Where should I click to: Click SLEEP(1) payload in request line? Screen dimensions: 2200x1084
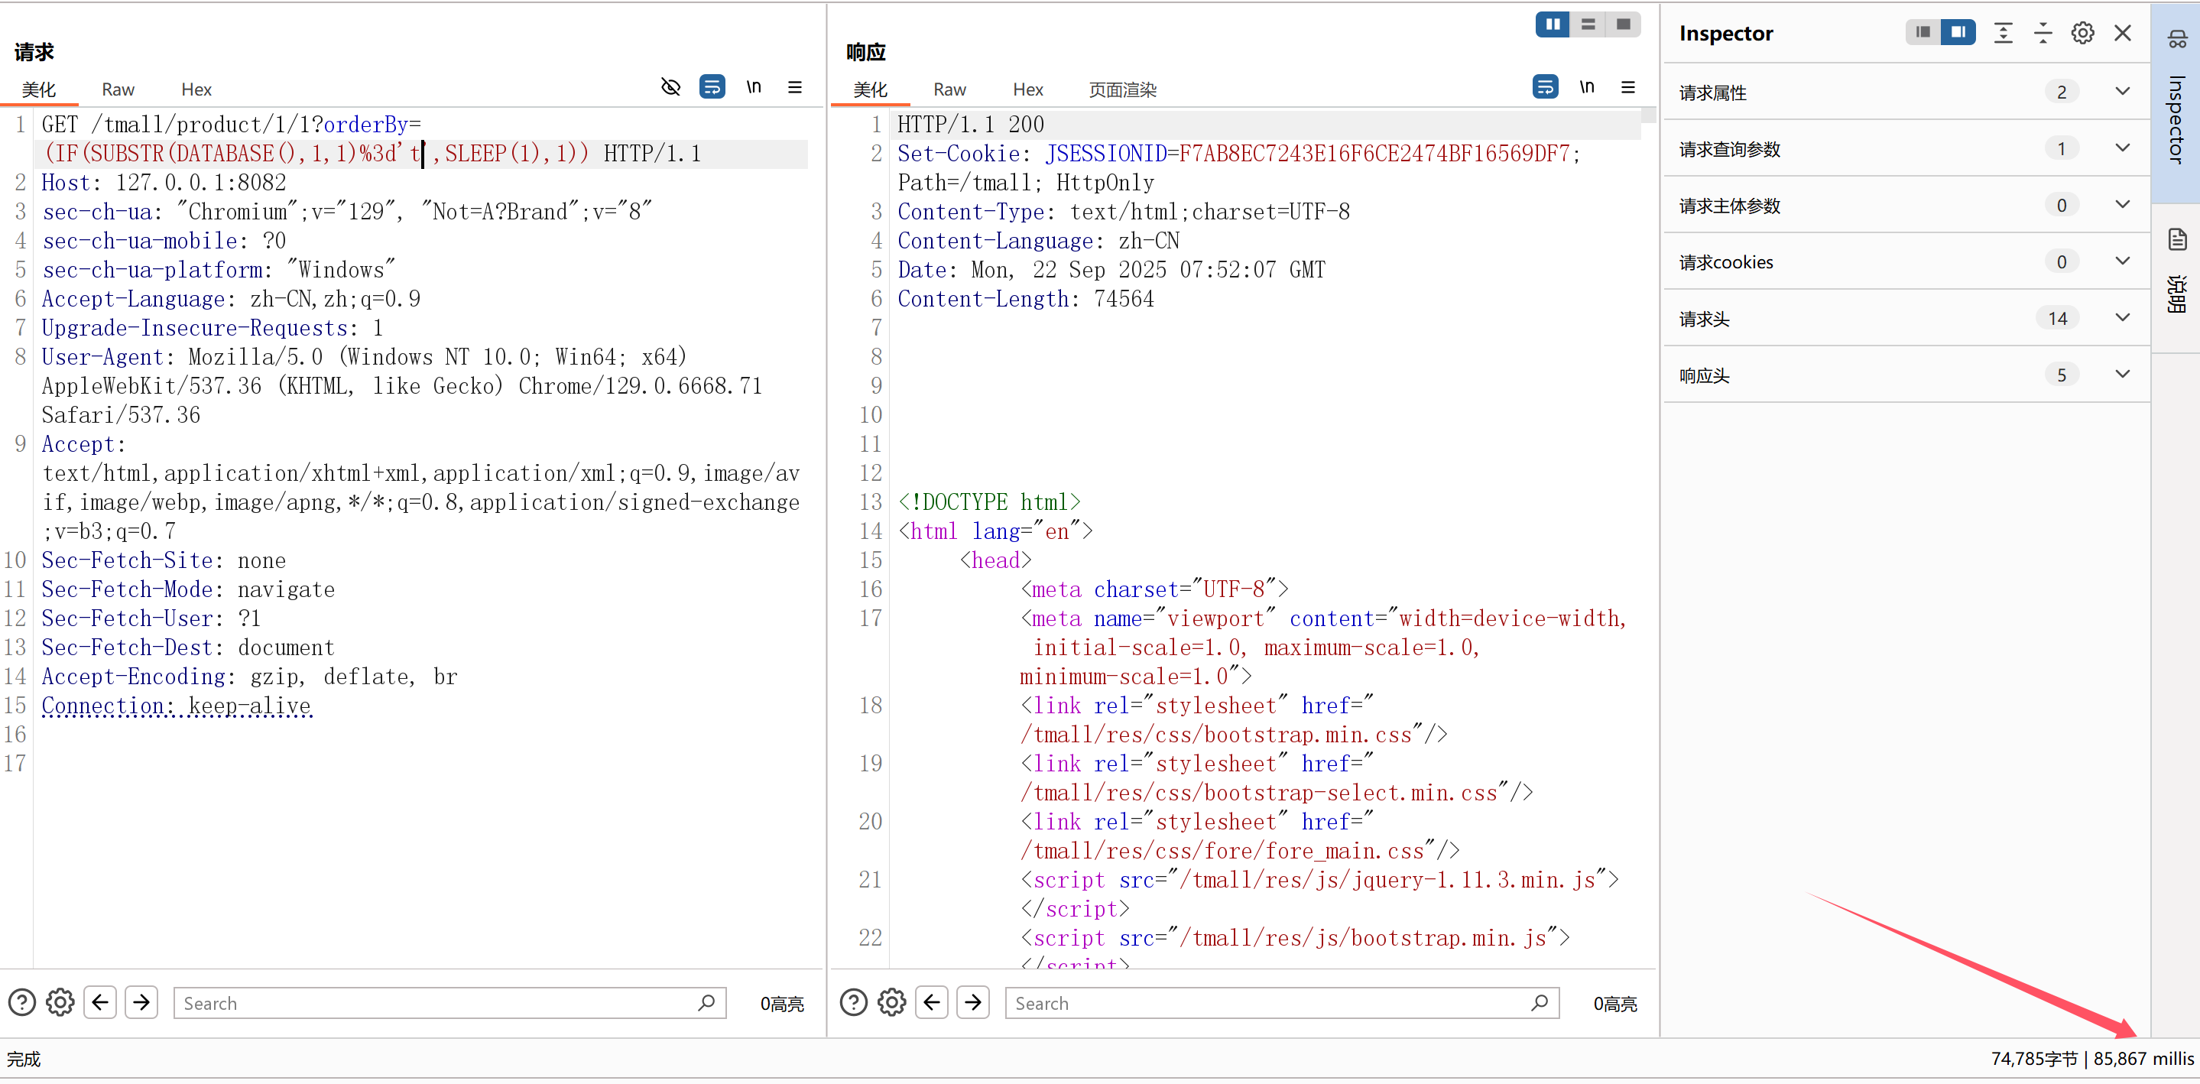492,154
